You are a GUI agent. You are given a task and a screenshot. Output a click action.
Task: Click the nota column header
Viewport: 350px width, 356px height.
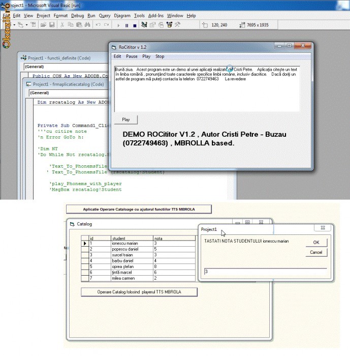click(x=174, y=238)
